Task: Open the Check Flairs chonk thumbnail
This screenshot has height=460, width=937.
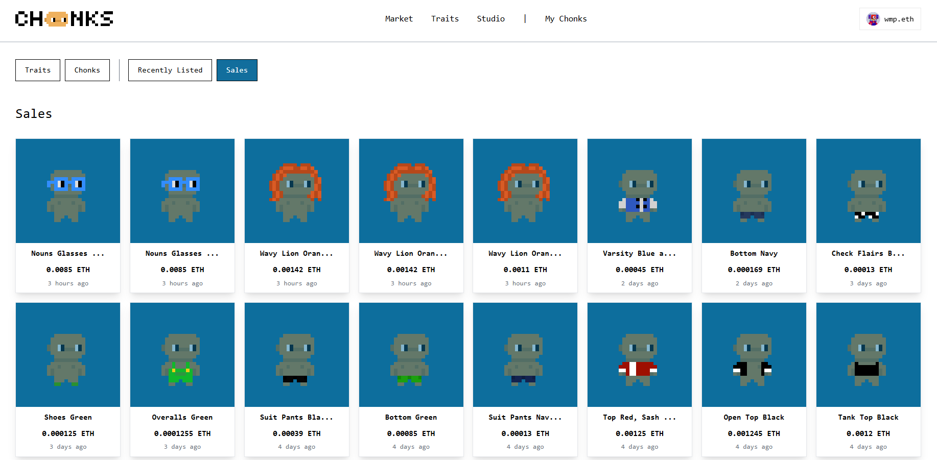Action: 869,191
